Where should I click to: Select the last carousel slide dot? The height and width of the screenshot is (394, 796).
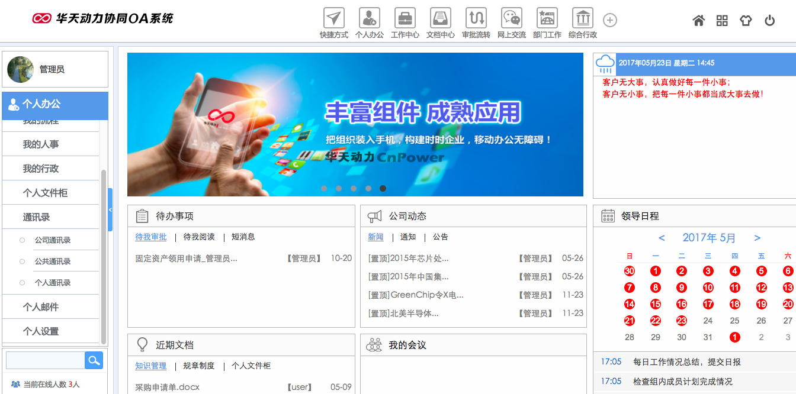383,189
